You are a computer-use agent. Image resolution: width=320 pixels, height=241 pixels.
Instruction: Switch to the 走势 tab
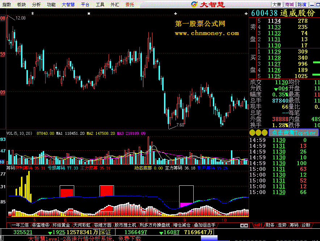point(282,225)
